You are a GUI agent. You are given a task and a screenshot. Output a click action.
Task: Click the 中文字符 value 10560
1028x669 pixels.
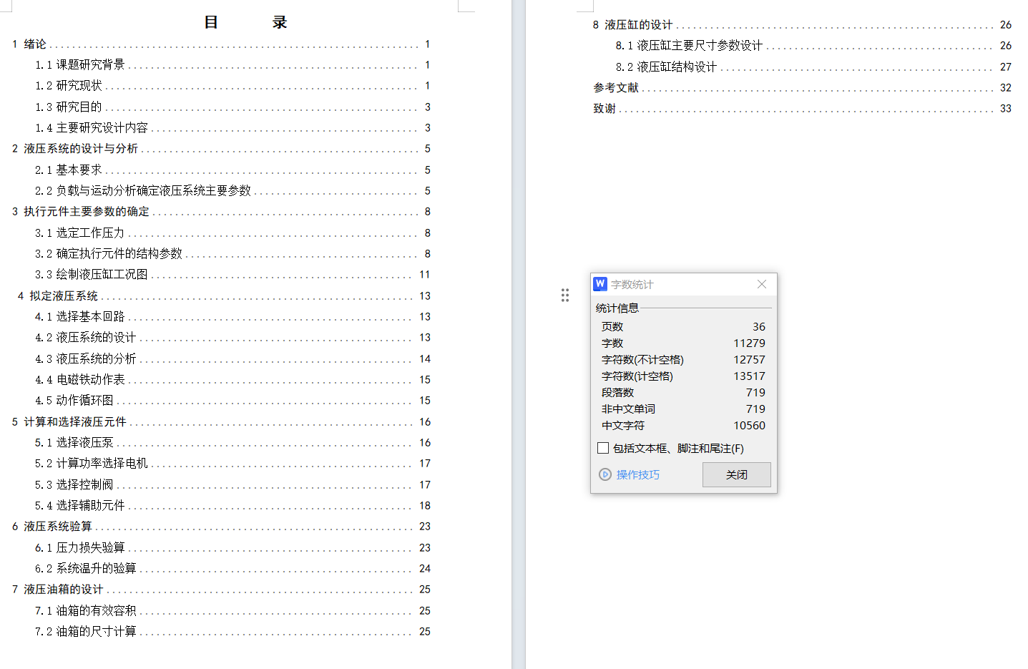pyautogui.click(x=749, y=425)
